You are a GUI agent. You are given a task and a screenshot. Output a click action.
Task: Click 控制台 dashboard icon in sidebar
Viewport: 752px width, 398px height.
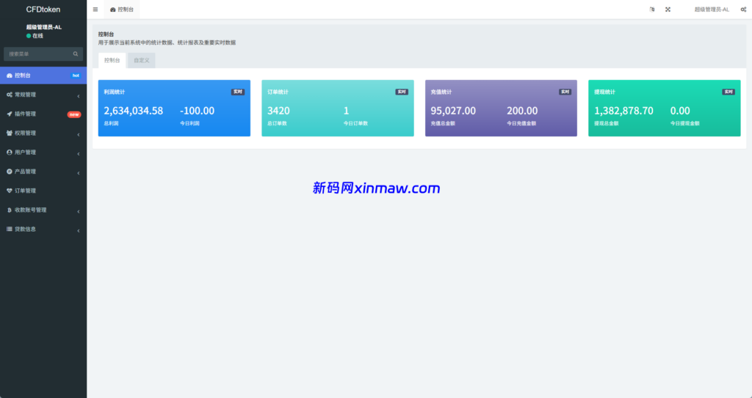coord(9,75)
